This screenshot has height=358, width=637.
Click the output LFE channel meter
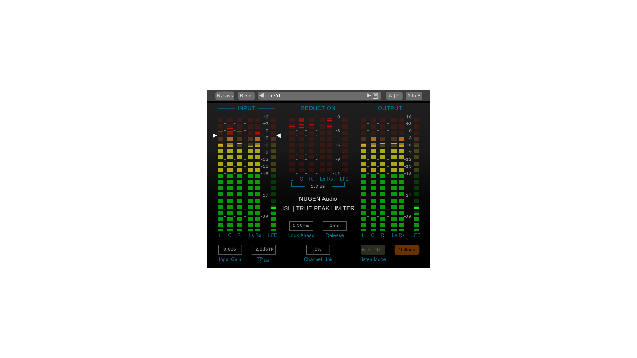point(416,173)
